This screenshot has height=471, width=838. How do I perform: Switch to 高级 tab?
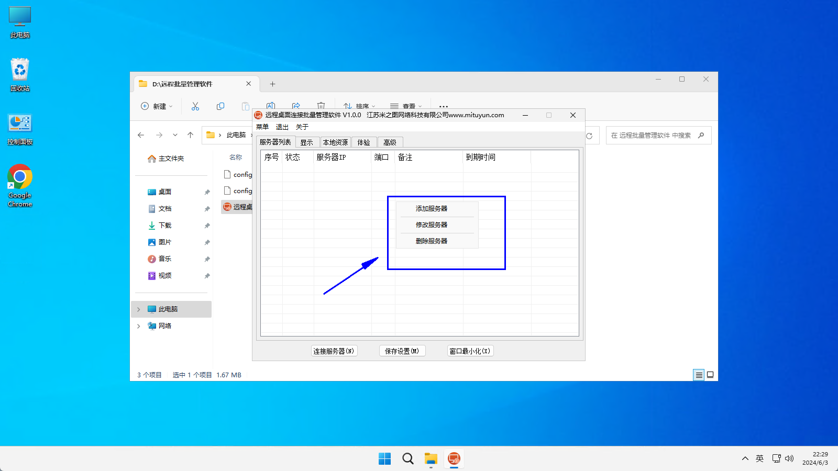(390, 142)
